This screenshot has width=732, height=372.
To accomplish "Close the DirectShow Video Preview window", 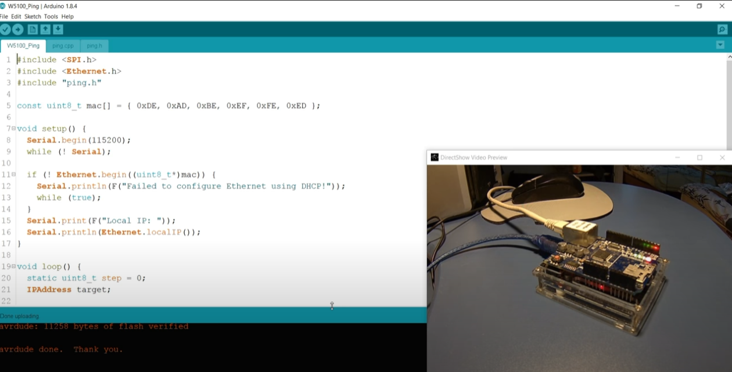I will (x=722, y=157).
